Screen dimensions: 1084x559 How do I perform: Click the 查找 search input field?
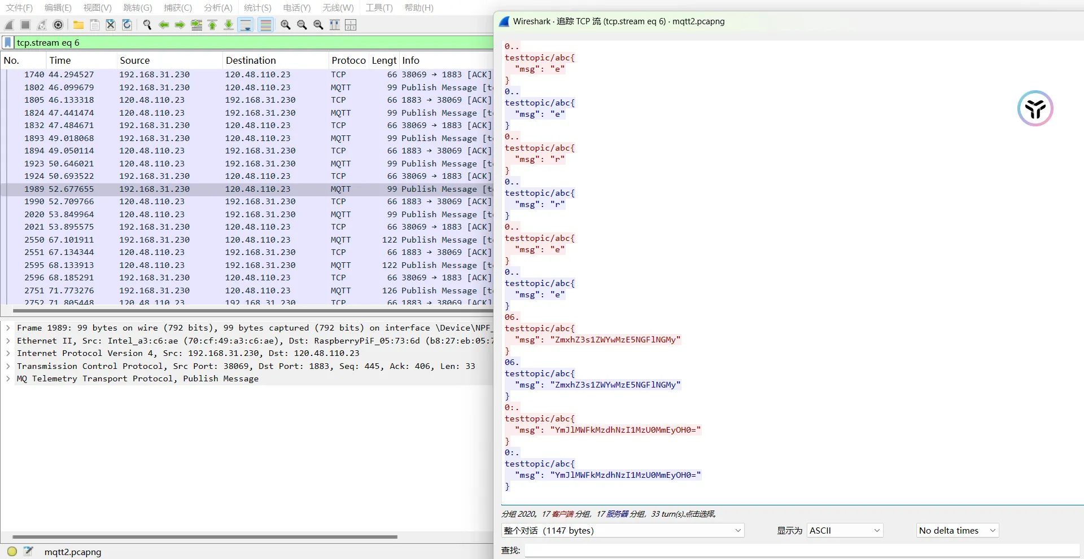pyautogui.click(x=802, y=550)
